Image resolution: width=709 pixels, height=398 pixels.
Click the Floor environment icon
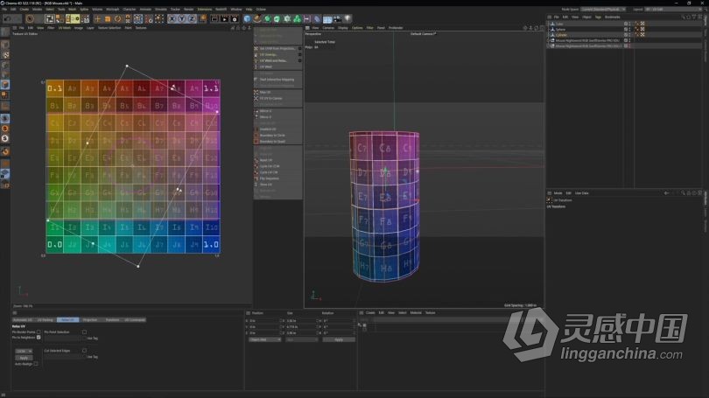click(327, 19)
